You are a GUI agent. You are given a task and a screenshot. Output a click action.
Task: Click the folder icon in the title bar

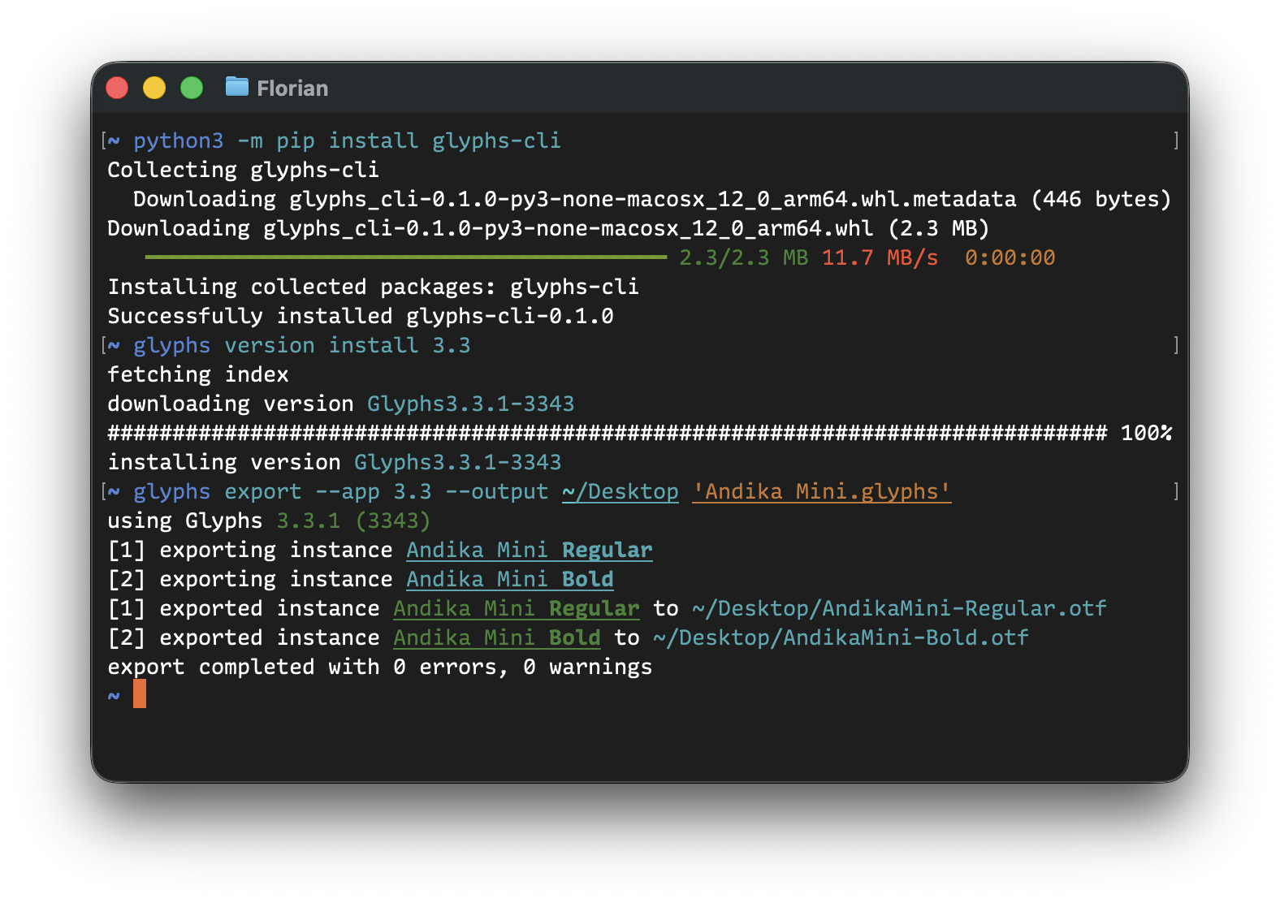point(237,86)
